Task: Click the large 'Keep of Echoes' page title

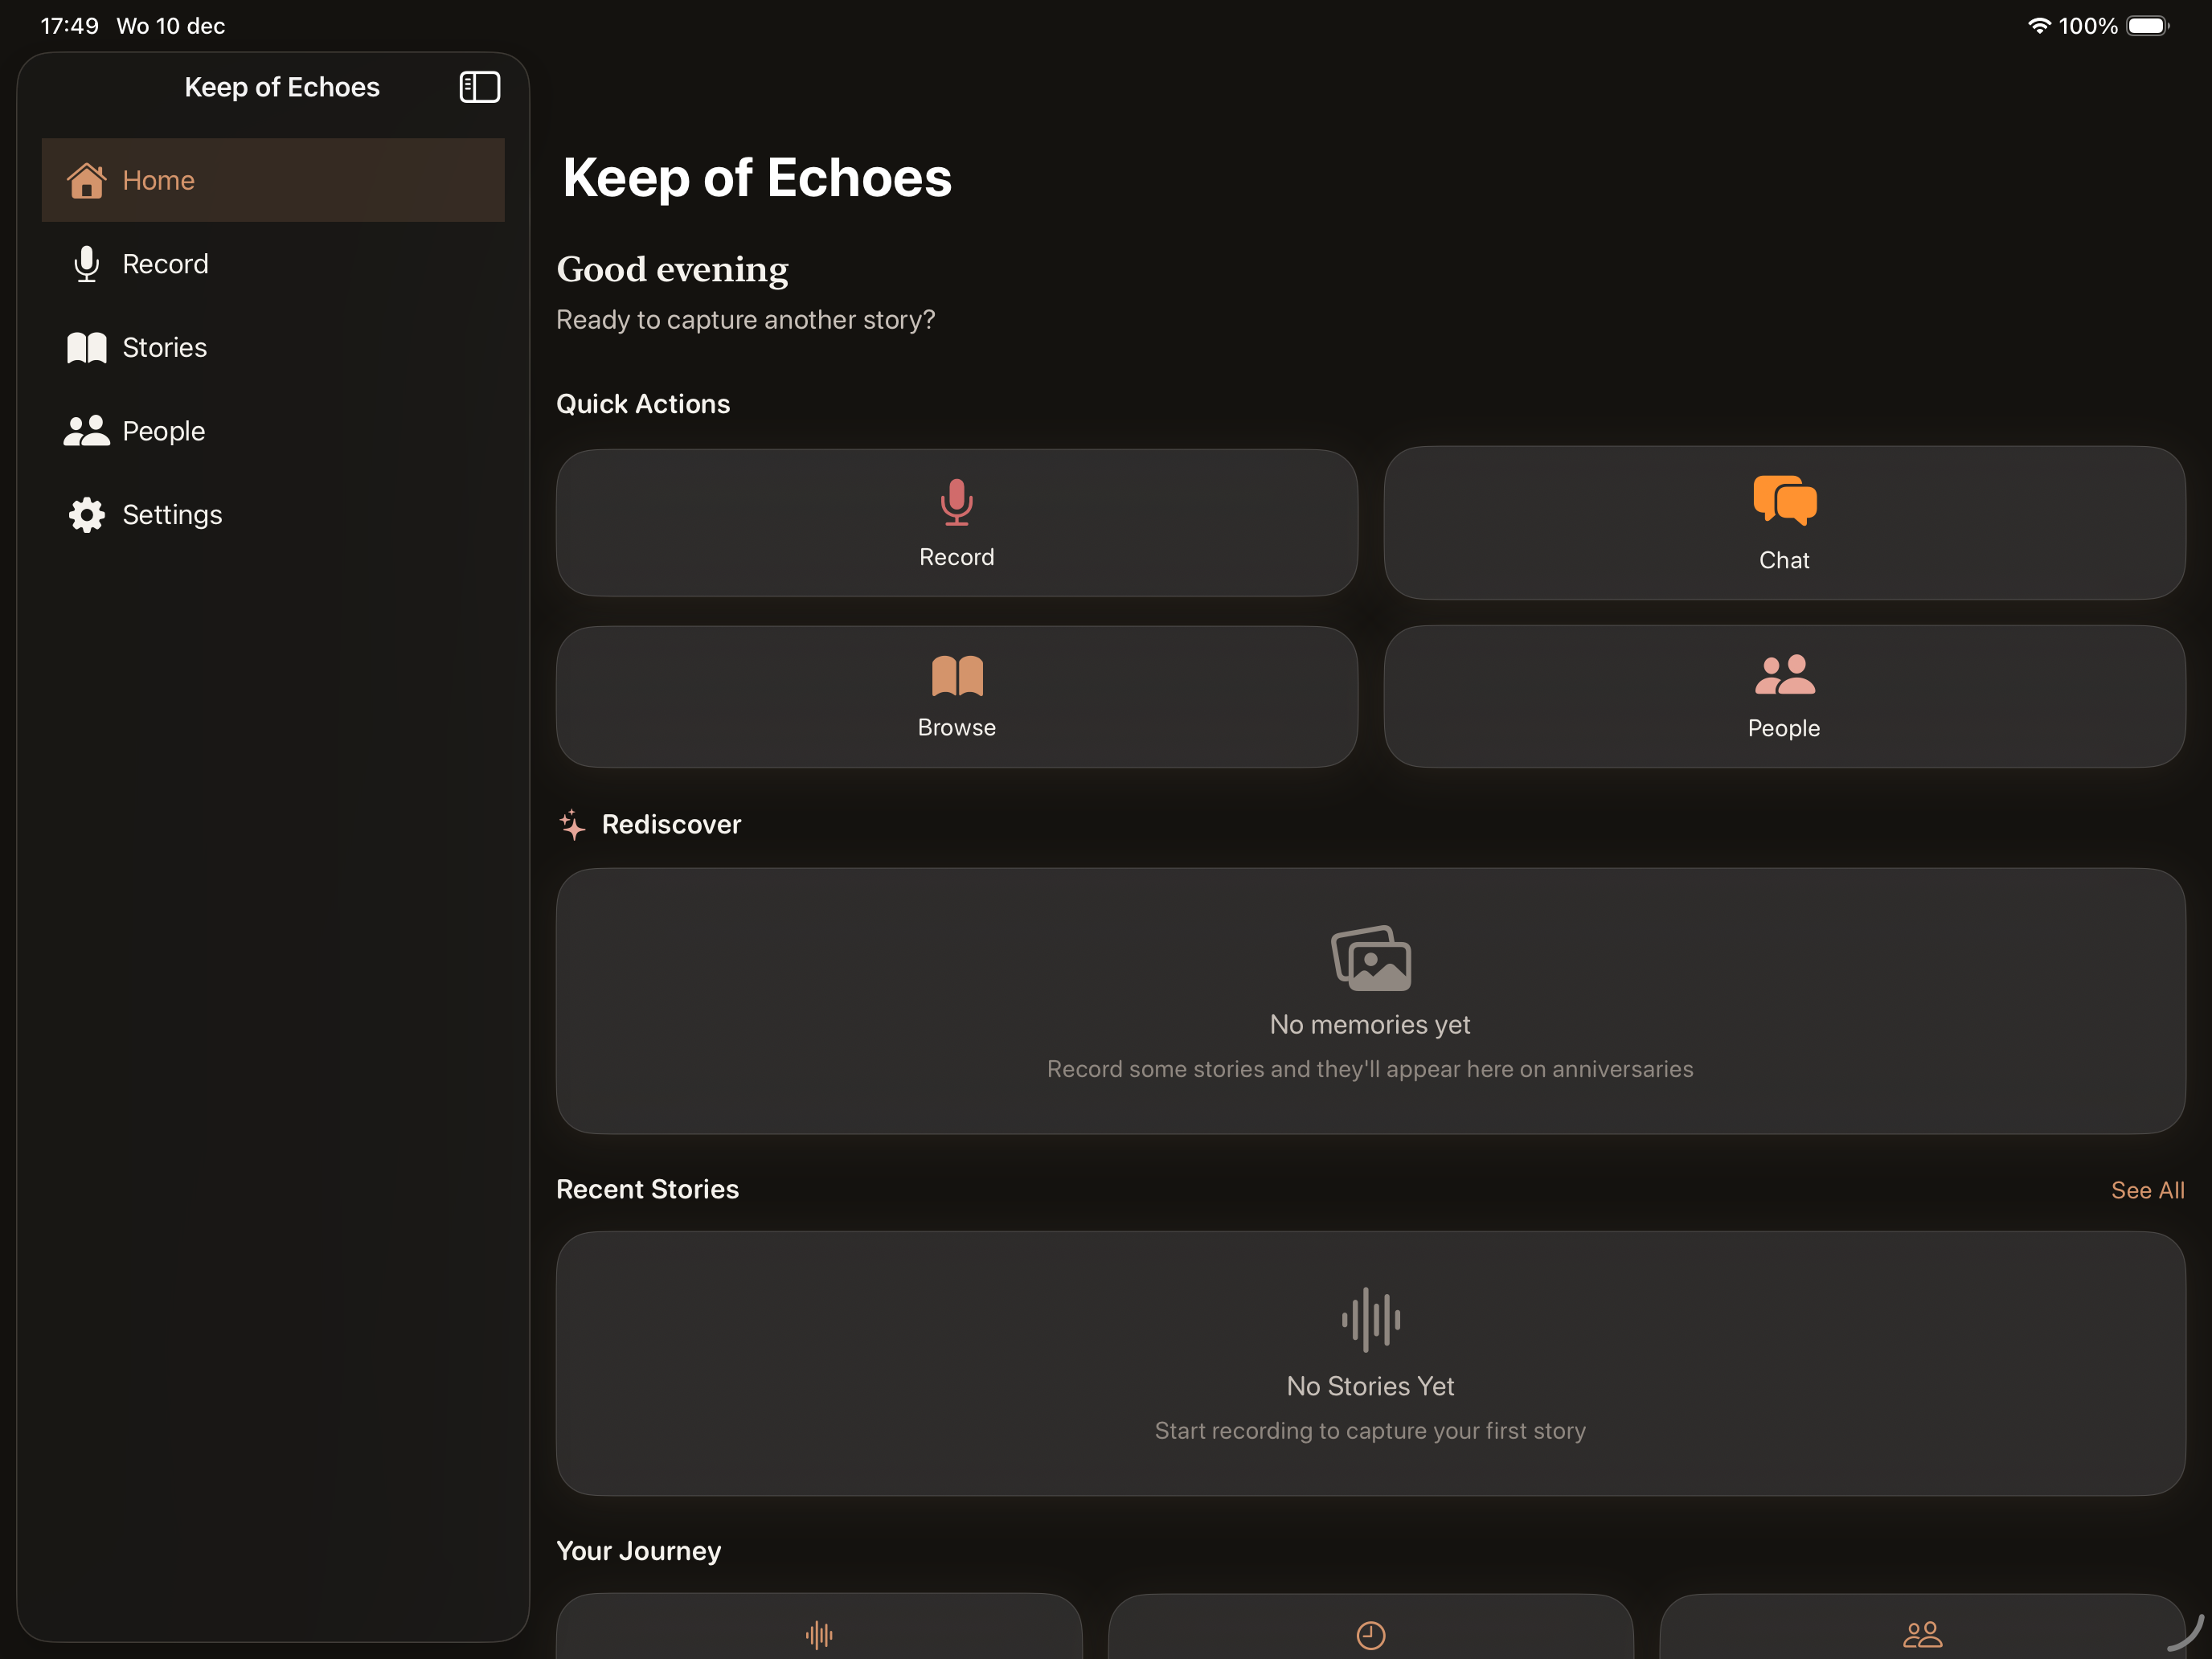Action: click(757, 178)
